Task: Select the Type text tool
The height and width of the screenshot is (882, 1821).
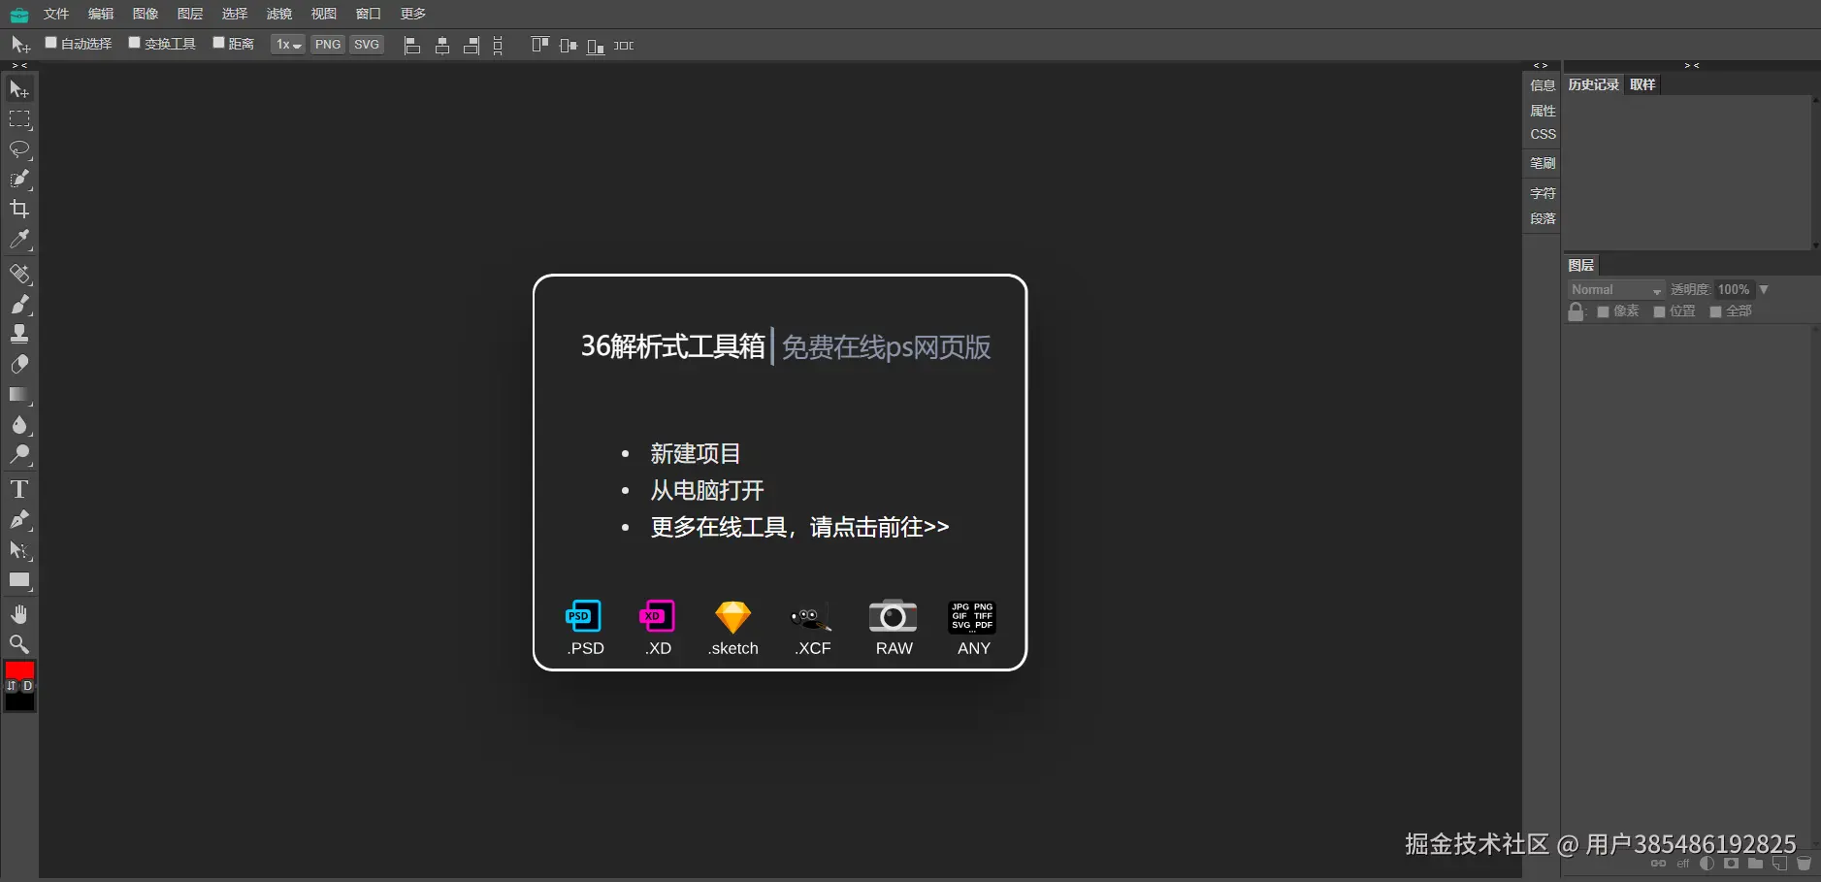Action: click(x=19, y=489)
